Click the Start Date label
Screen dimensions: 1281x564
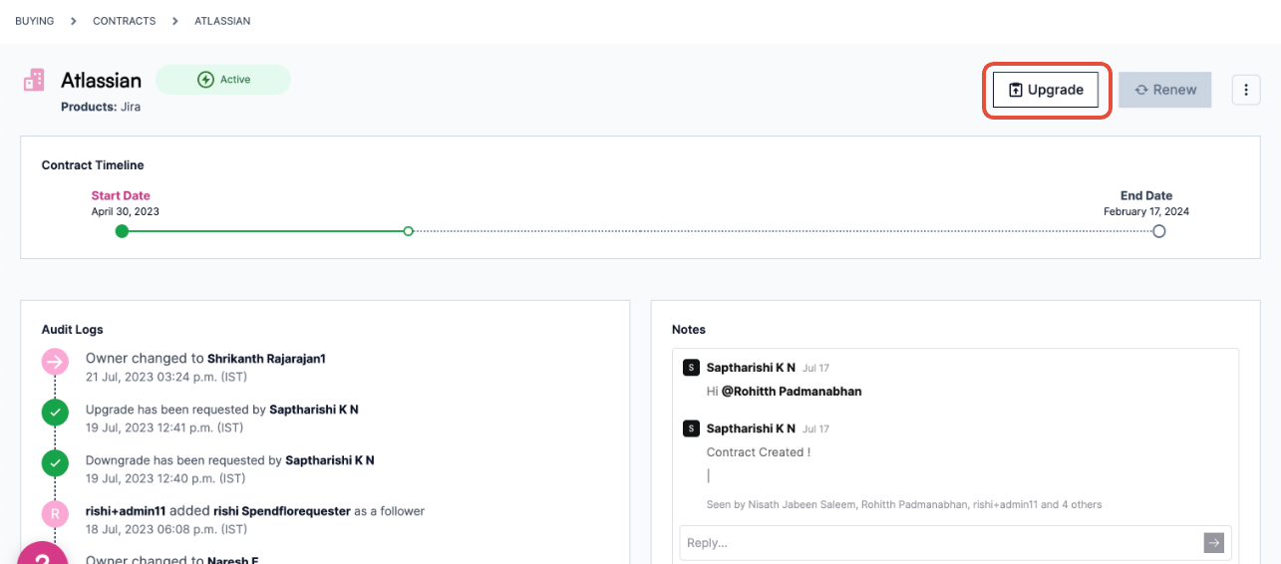tap(121, 196)
